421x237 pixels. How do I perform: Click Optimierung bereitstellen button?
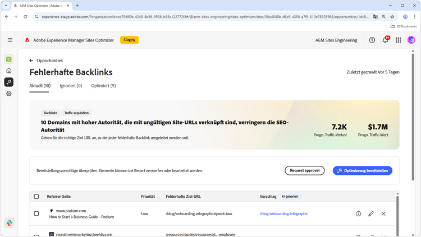pos(363,170)
